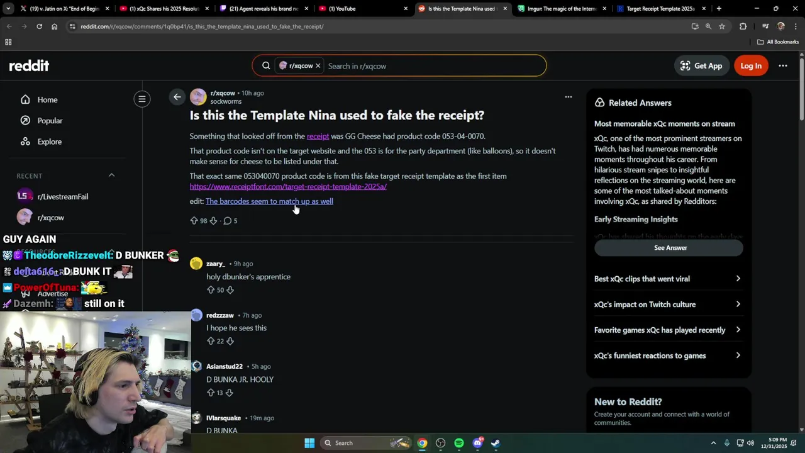Downvote redzzzaw's comment
The height and width of the screenshot is (453, 805).
click(230, 341)
